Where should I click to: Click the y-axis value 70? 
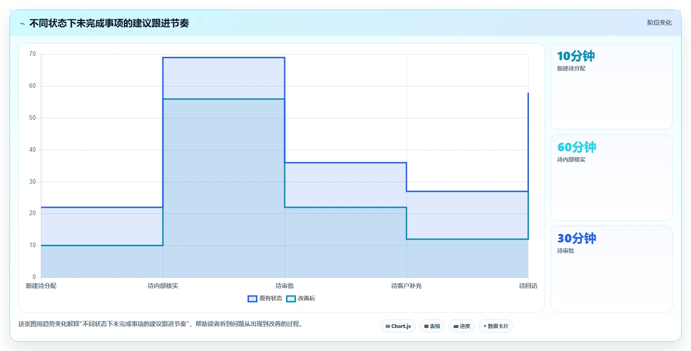32,54
